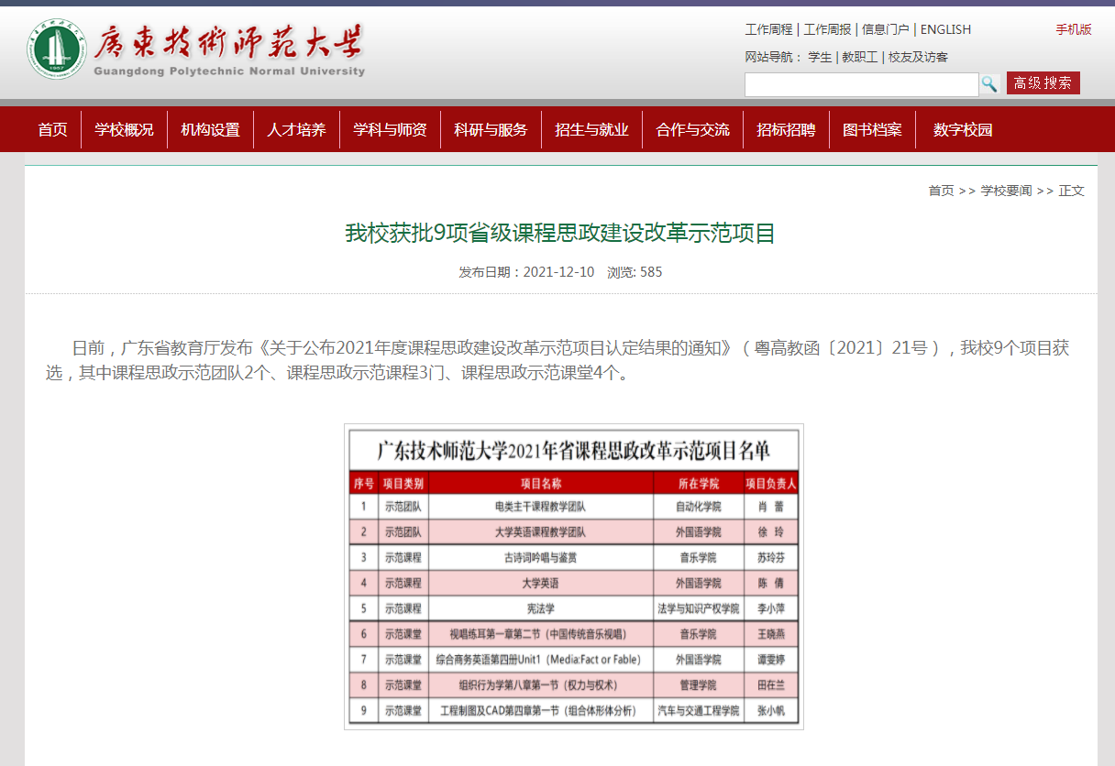The height and width of the screenshot is (766, 1115).
Task: Open the 学校概况 menu item
Action: click(124, 130)
